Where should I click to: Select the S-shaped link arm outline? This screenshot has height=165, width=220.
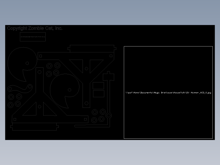[x=20, y=88]
